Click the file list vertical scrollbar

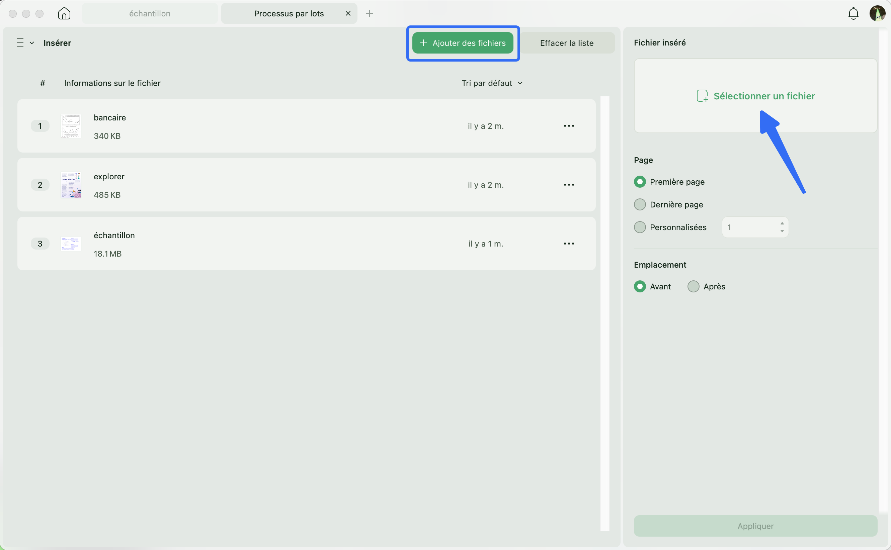[605, 313]
